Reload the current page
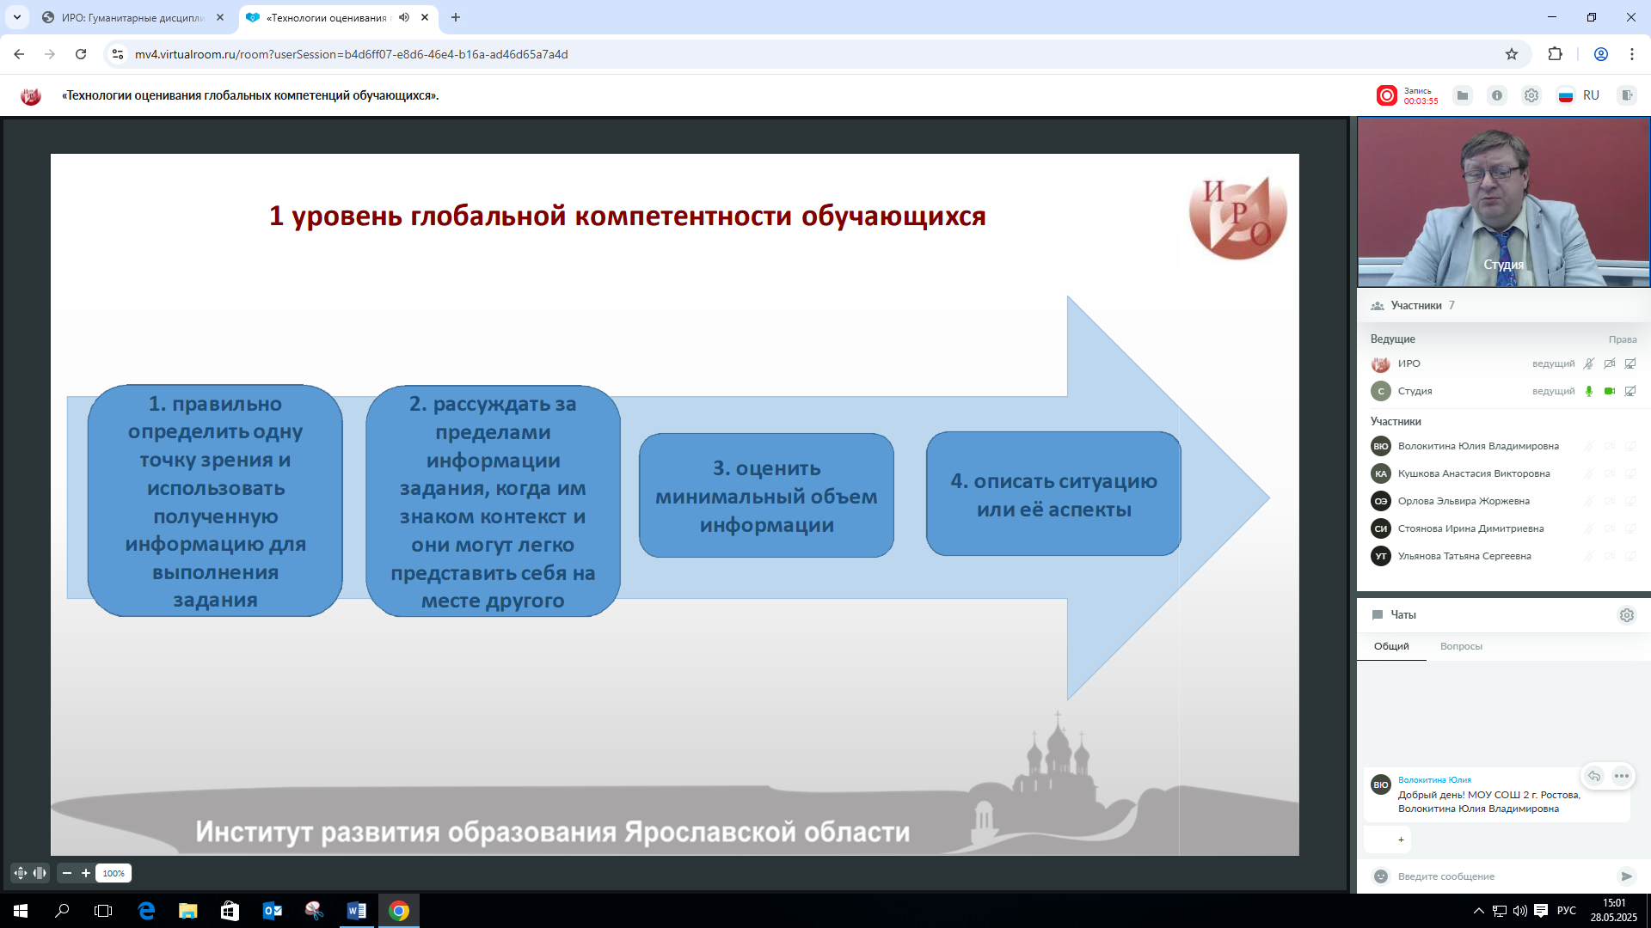The height and width of the screenshot is (928, 1651). click(81, 54)
